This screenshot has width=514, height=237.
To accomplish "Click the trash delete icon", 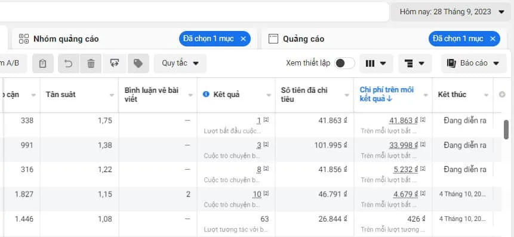I will click(x=91, y=63).
